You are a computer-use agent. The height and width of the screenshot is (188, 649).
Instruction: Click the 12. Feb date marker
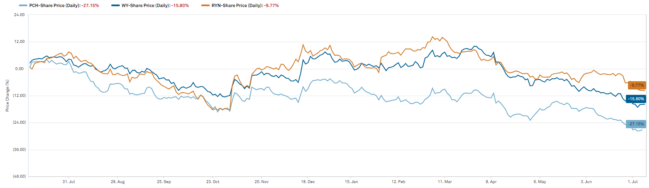coord(398,182)
